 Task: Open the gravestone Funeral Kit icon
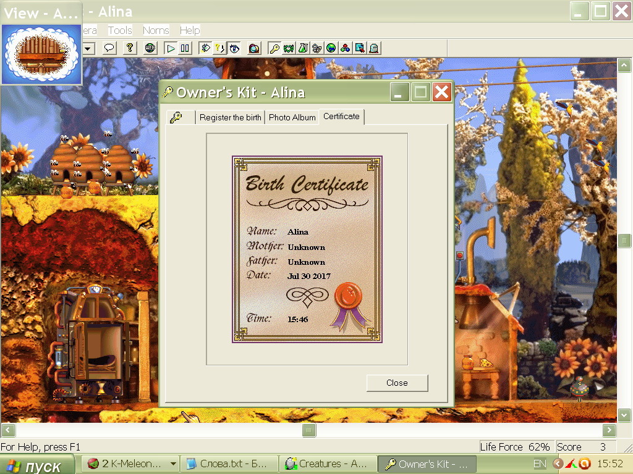(x=374, y=48)
